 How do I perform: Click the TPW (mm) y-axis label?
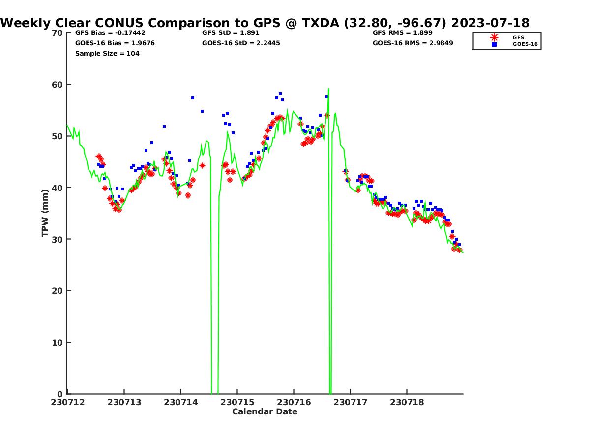[x=45, y=213]
